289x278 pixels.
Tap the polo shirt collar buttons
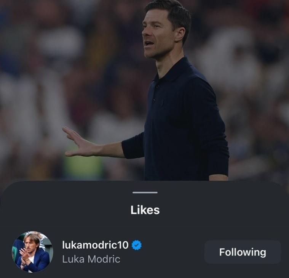[155, 93]
